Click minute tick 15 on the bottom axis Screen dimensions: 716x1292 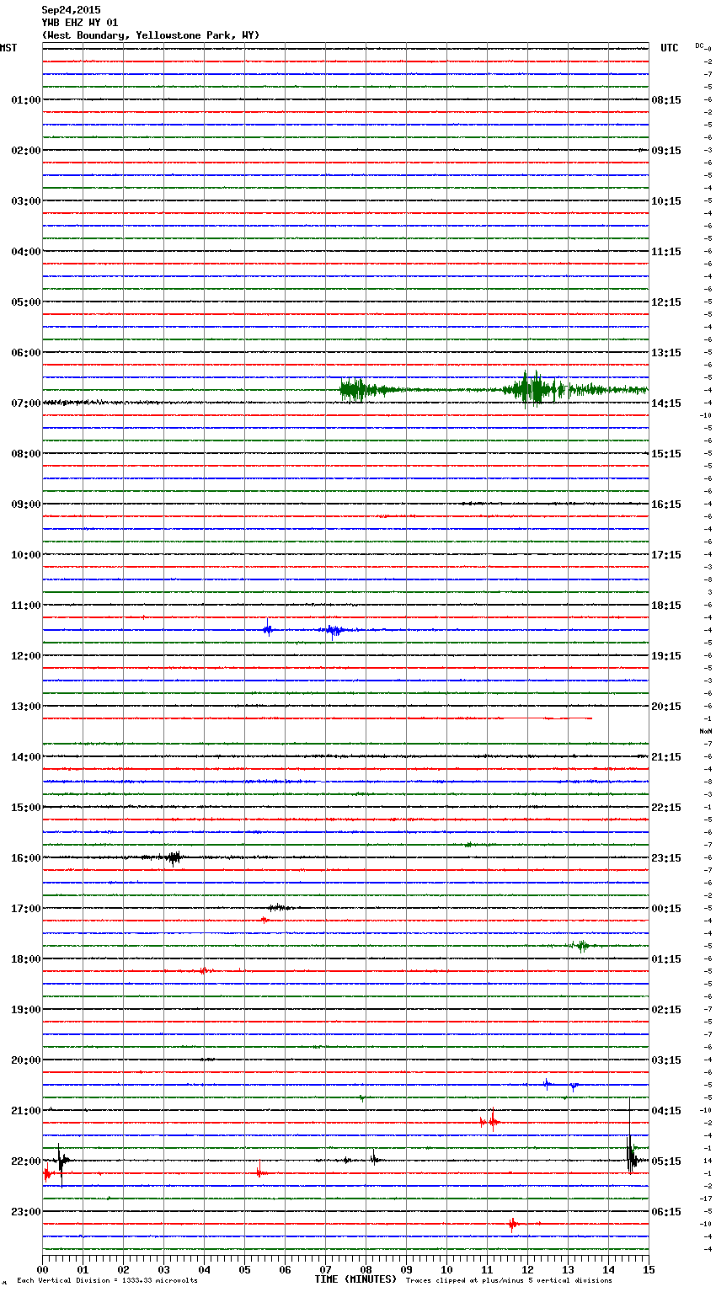click(649, 1269)
